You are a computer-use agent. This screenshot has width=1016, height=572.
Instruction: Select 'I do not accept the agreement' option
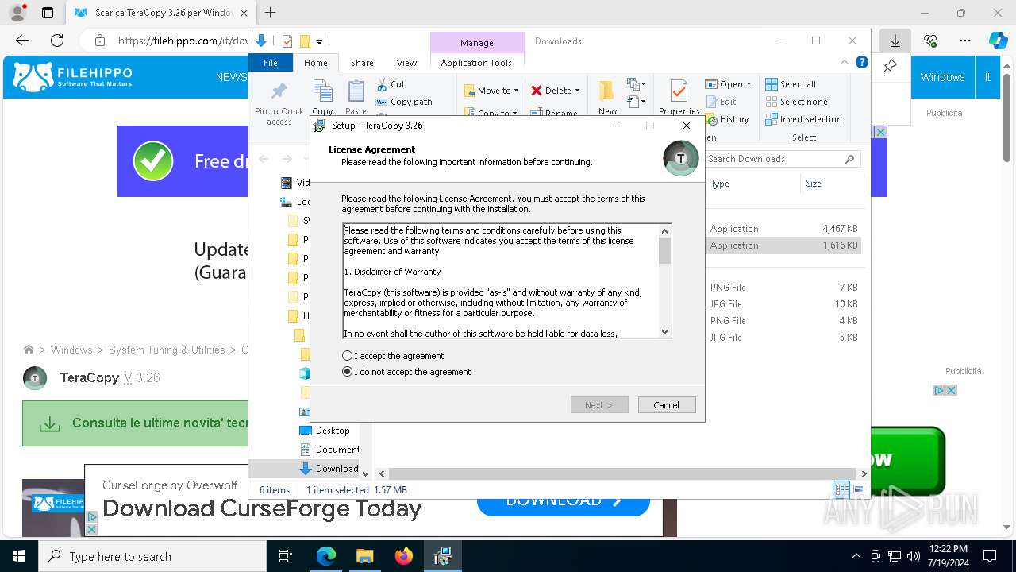(347, 372)
